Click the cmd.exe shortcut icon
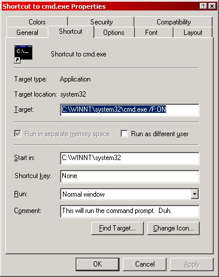Image resolution: width=219 pixels, height=277 pixels. [x=23, y=54]
